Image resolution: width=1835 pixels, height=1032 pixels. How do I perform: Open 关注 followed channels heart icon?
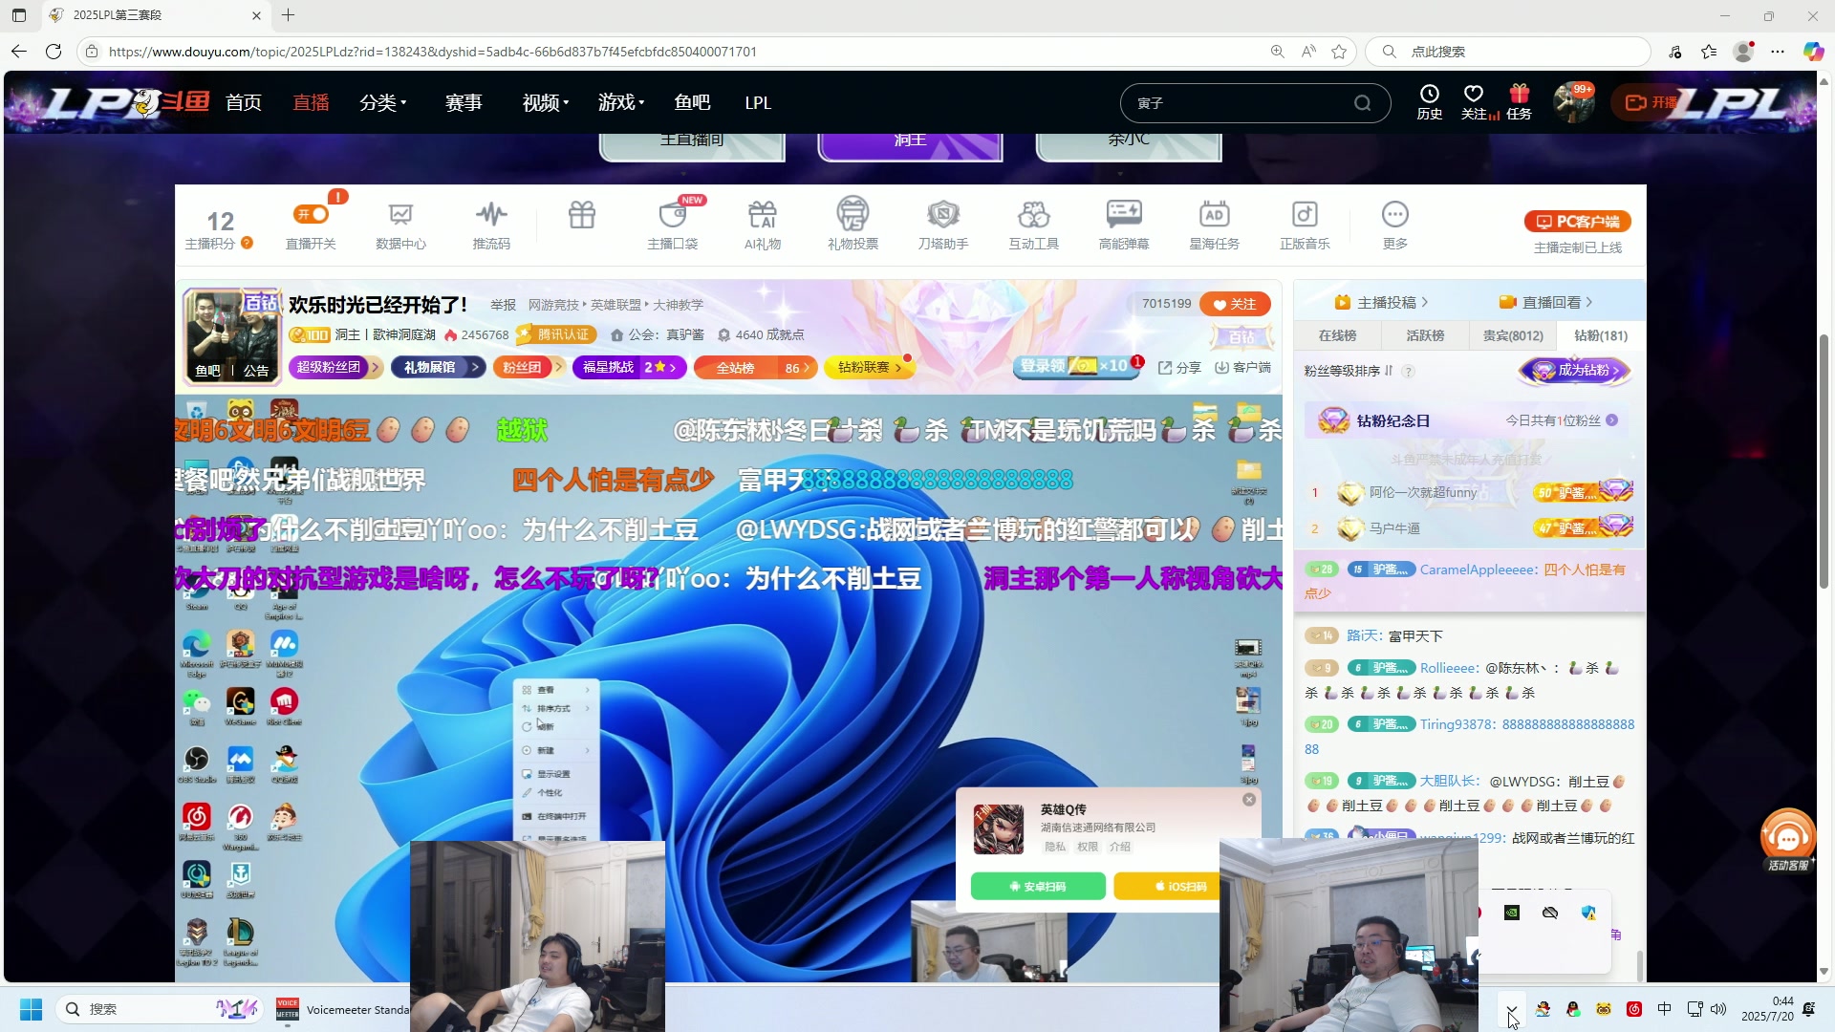(x=1474, y=102)
